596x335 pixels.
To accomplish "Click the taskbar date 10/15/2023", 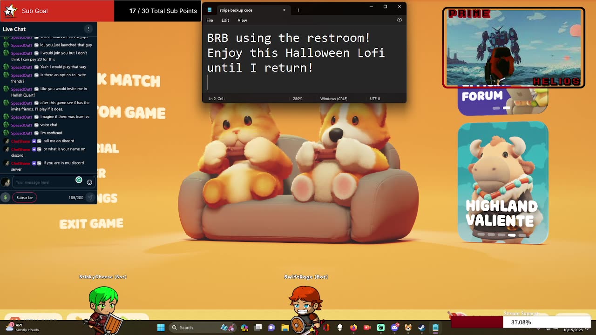I will click(x=573, y=330).
